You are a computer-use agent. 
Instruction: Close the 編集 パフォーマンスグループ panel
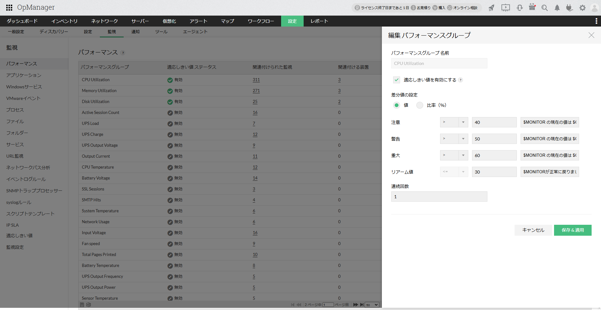coord(591,35)
